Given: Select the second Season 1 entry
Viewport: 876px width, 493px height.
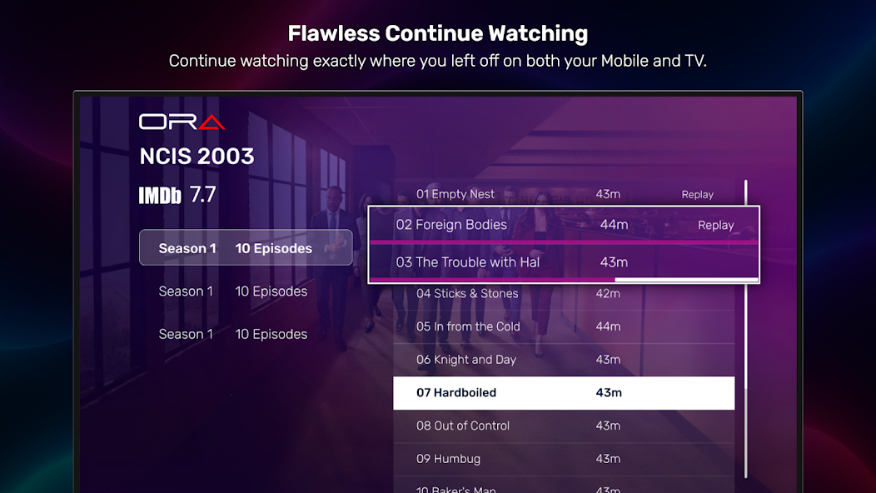Looking at the screenshot, I should pos(233,291).
